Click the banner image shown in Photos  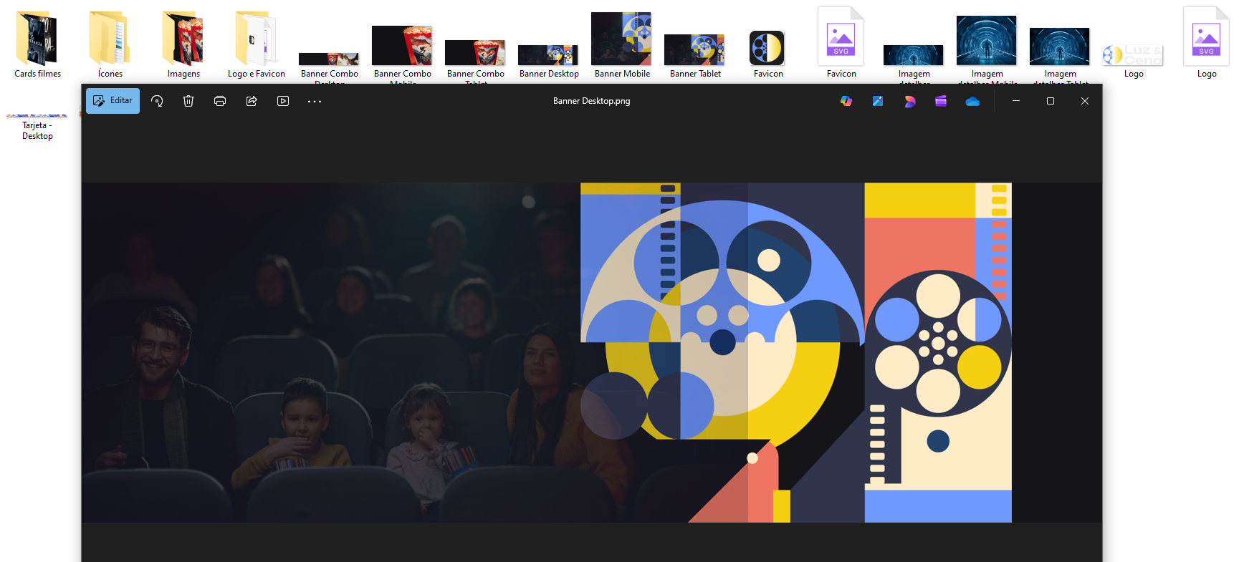(591, 352)
